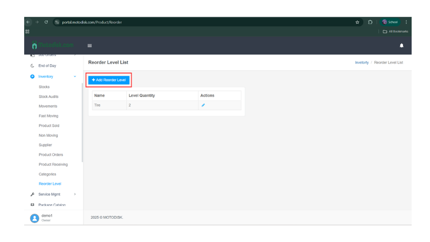
Task: Collapse the Inventory menu chevron
Action: point(75,77)
